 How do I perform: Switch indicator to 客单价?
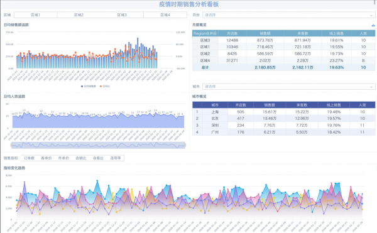pos(46,158)
